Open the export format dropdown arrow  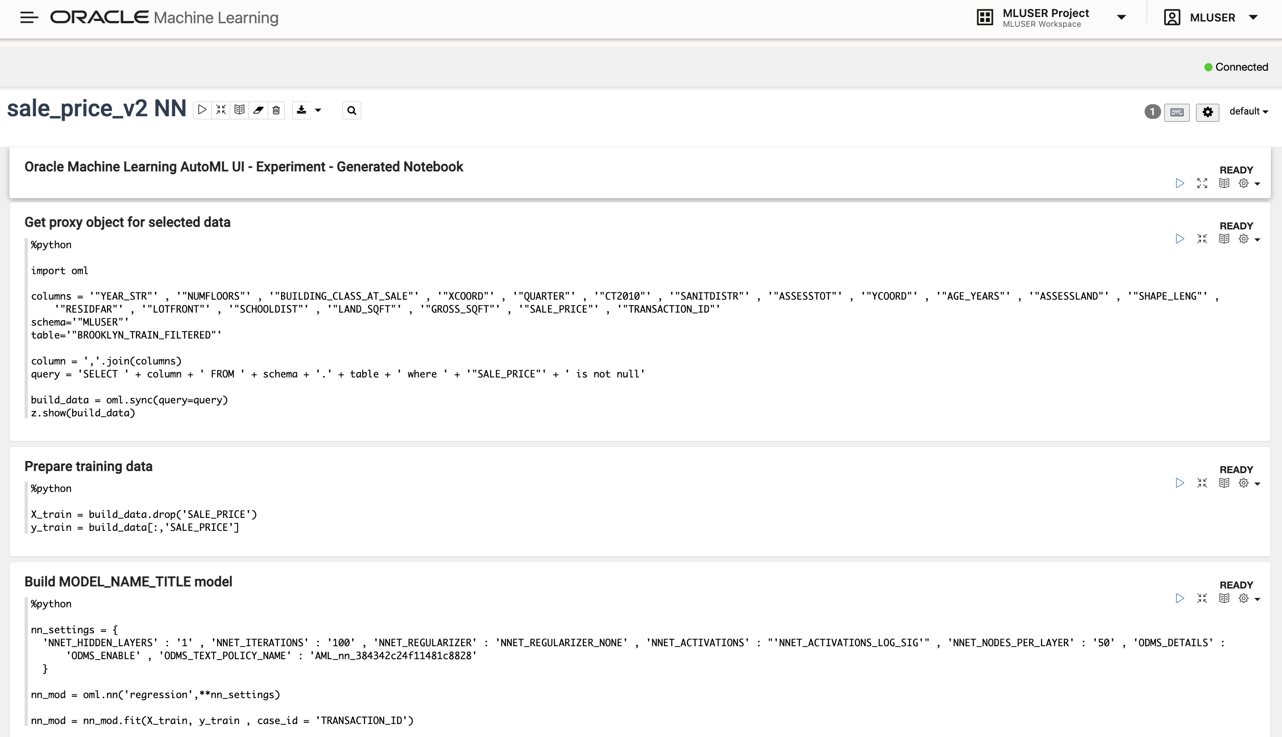point(318,110)
